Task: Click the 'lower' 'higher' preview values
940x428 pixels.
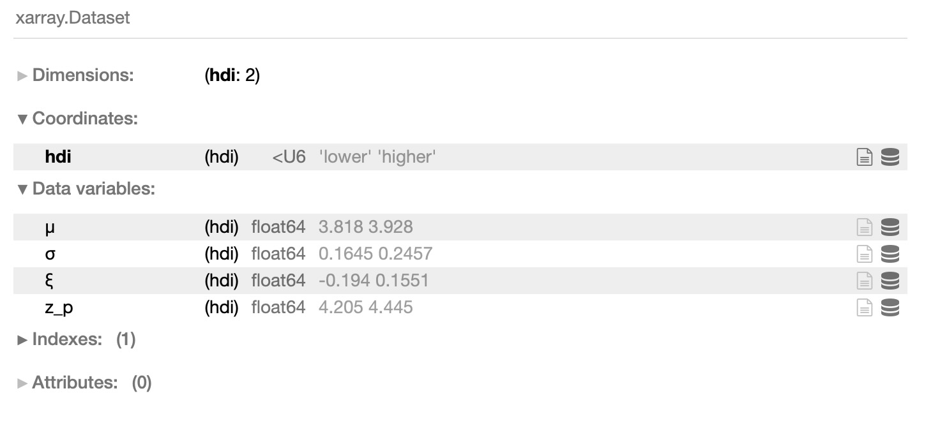Action: tap(377, 157)
